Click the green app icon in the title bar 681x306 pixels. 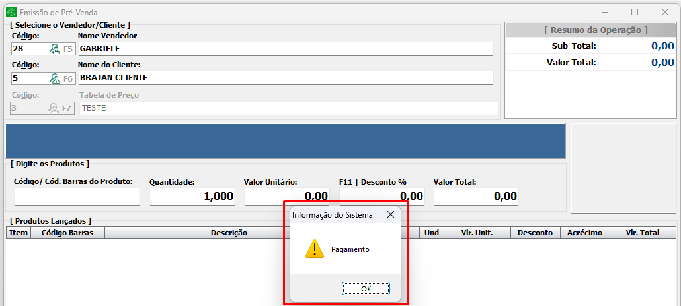tap(11, 12)
